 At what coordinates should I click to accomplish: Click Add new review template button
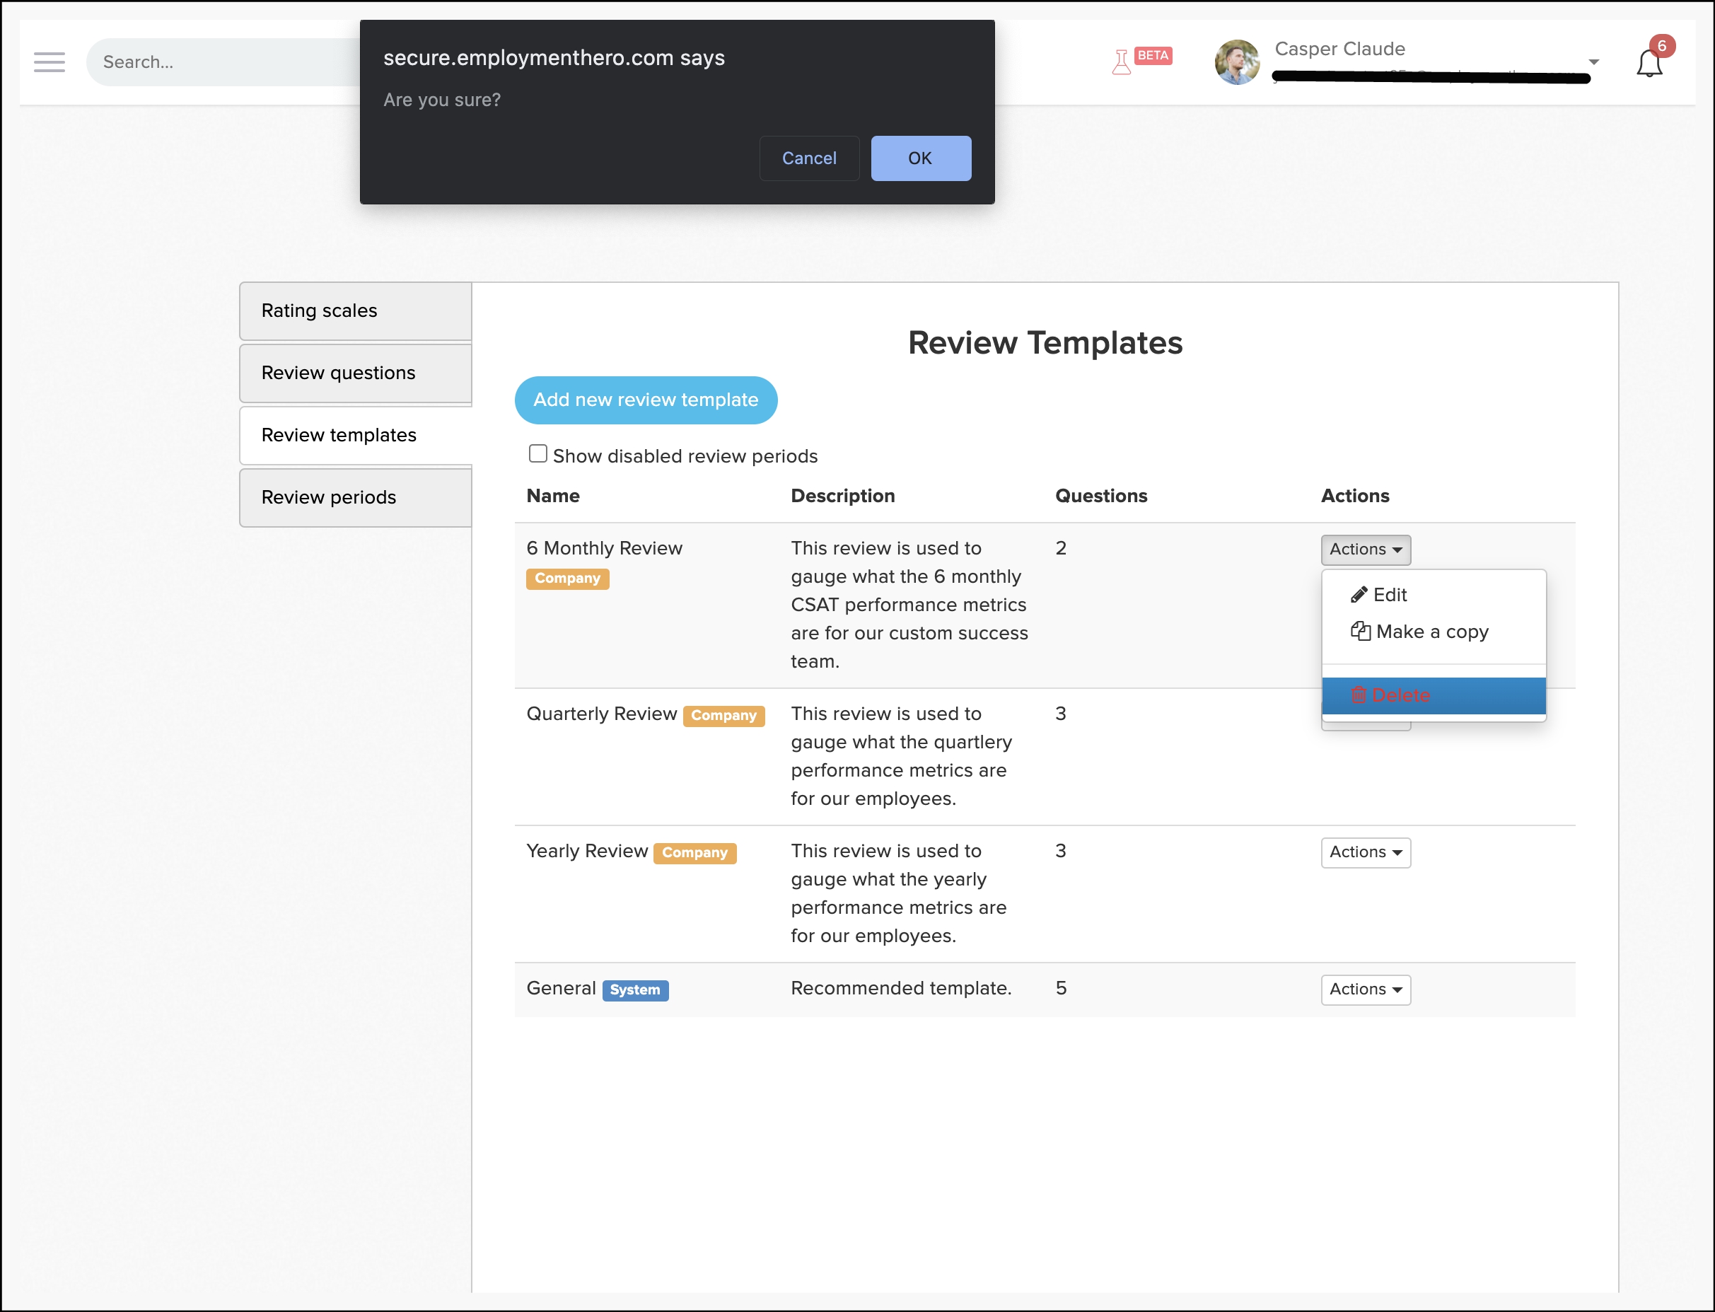[646, 400]
